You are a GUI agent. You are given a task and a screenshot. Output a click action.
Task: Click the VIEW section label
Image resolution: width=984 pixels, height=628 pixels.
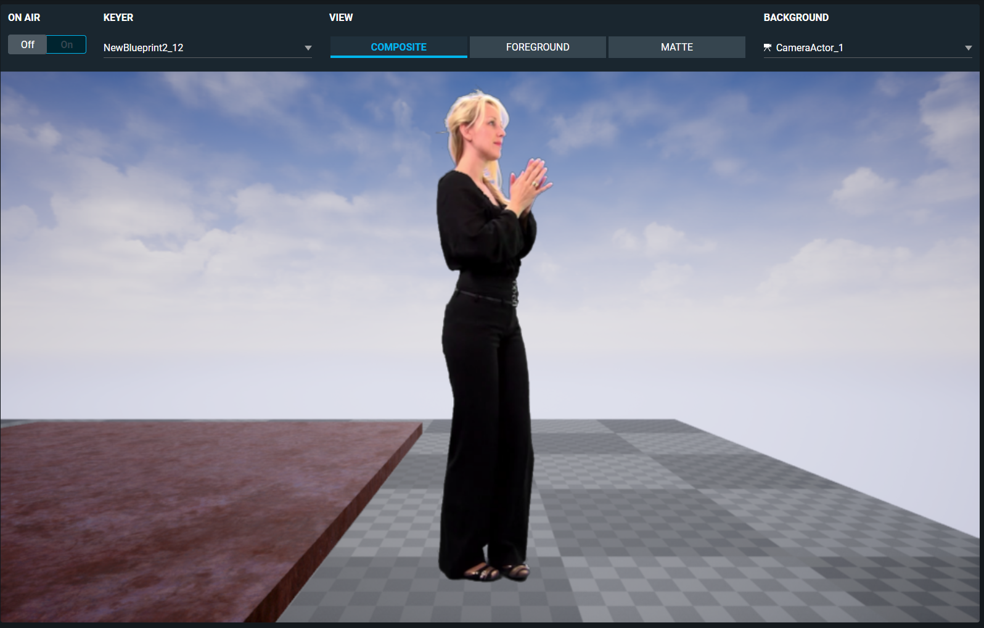(341, 17)
